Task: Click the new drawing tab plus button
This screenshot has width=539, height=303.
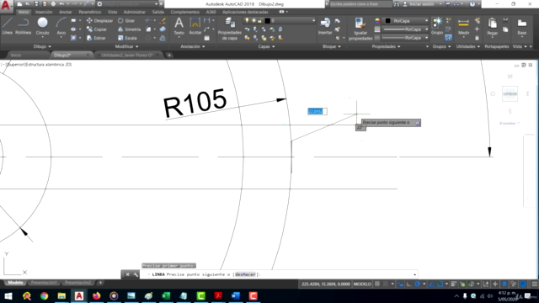Action: (x=169, y=55)
